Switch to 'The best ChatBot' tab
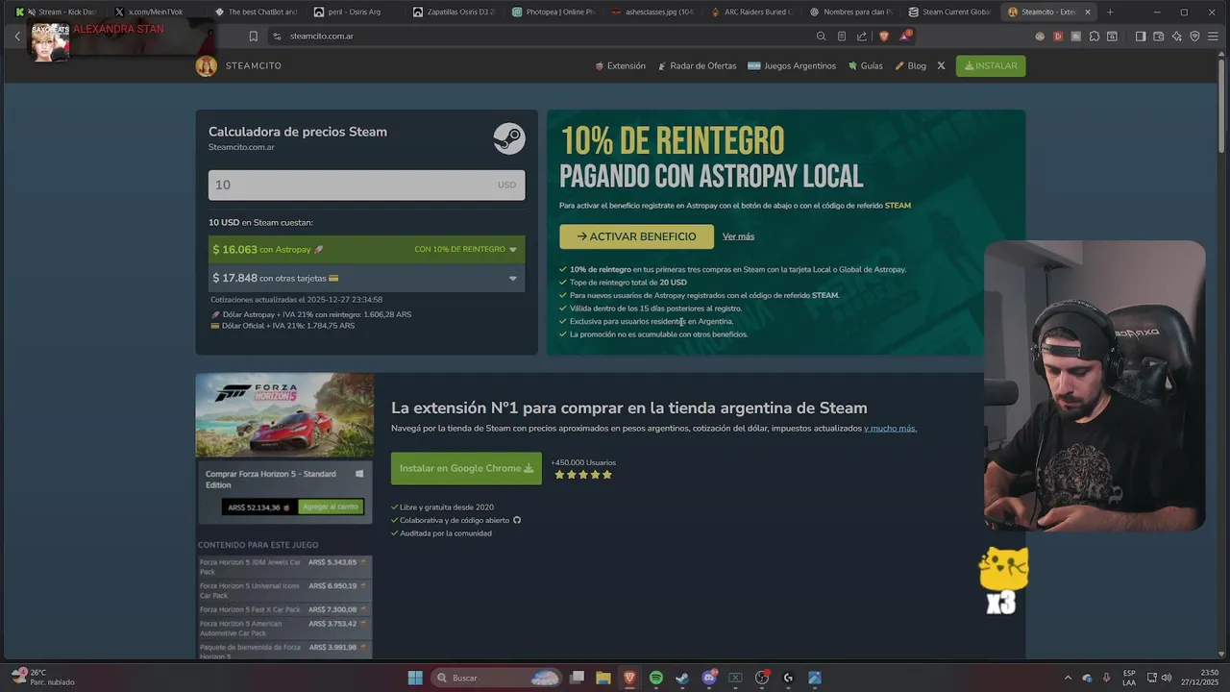1230x692 pixels. click(256, 12)
